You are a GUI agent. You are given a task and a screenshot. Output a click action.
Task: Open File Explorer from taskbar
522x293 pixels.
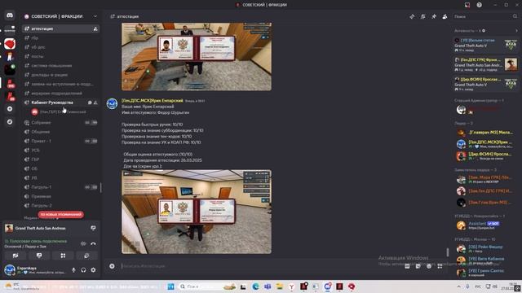coord(279,286)
